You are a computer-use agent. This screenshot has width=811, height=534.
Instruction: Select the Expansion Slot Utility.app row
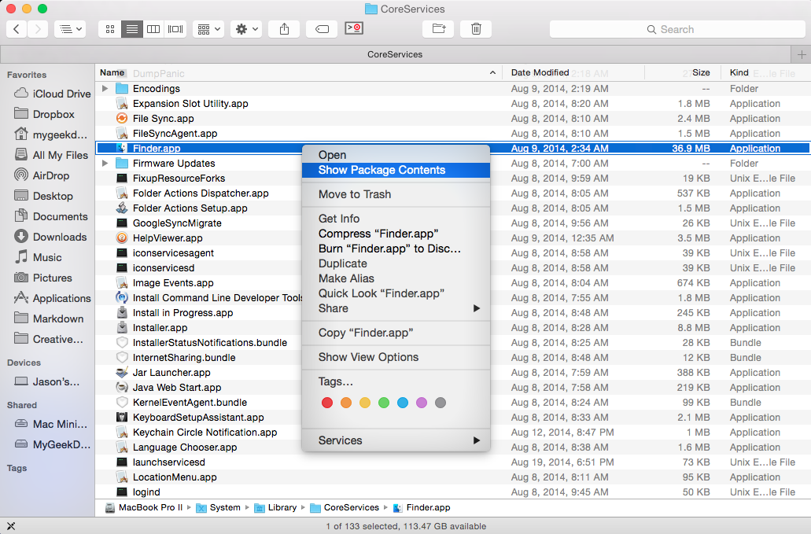(x=452, y=103)
